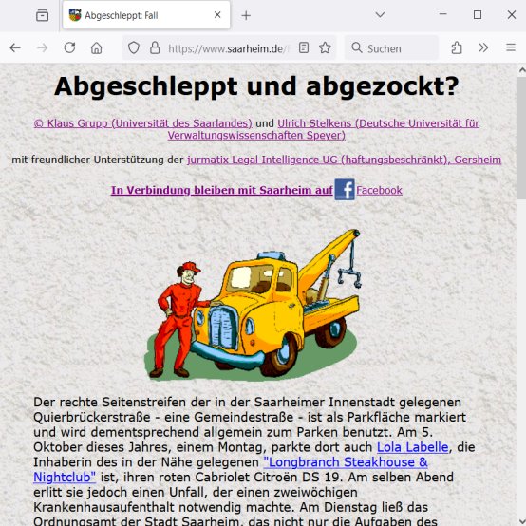Viewport: 526px width, 526px height.
Task: Expand the toolbar overflow chevron menu
Action: pos(483,48)
